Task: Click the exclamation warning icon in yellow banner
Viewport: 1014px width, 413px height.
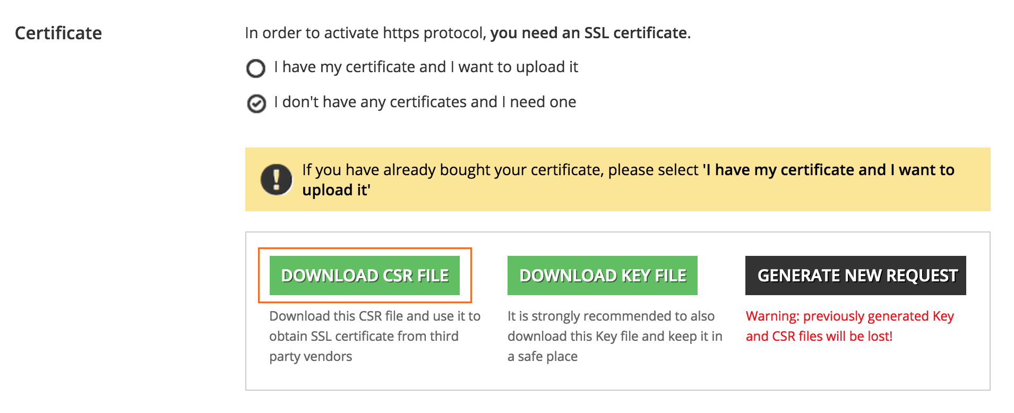Action: [x=276, y=179]
